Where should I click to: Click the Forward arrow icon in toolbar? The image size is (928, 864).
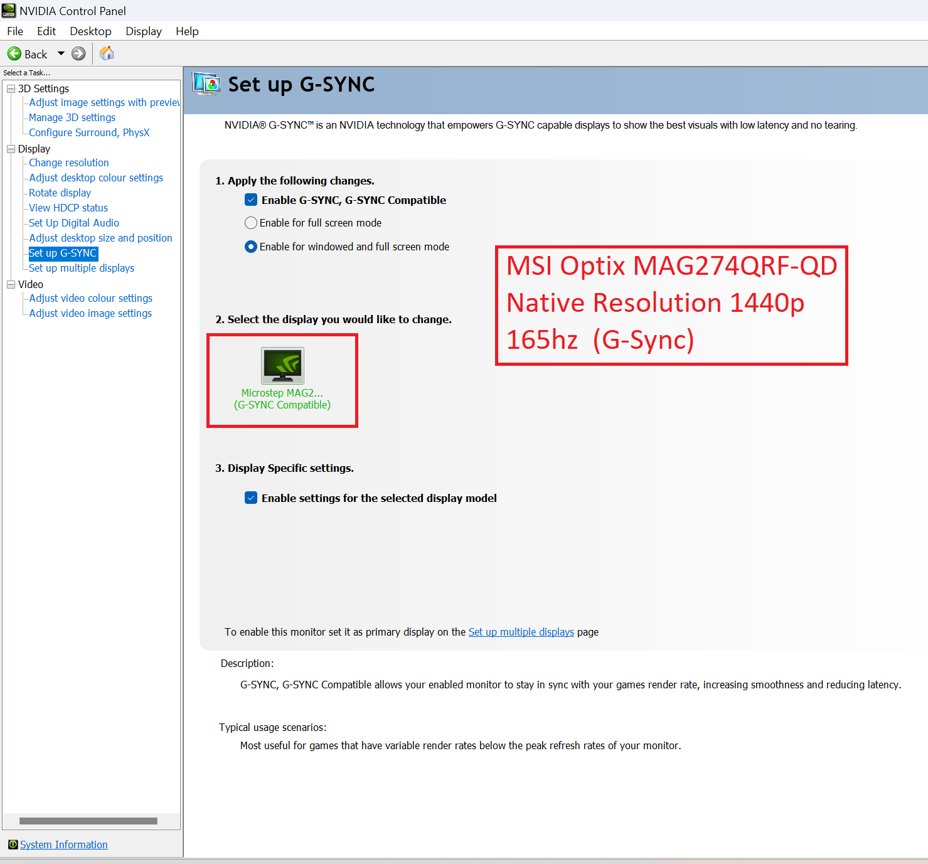pyautogui.click(x=78, y=53)
